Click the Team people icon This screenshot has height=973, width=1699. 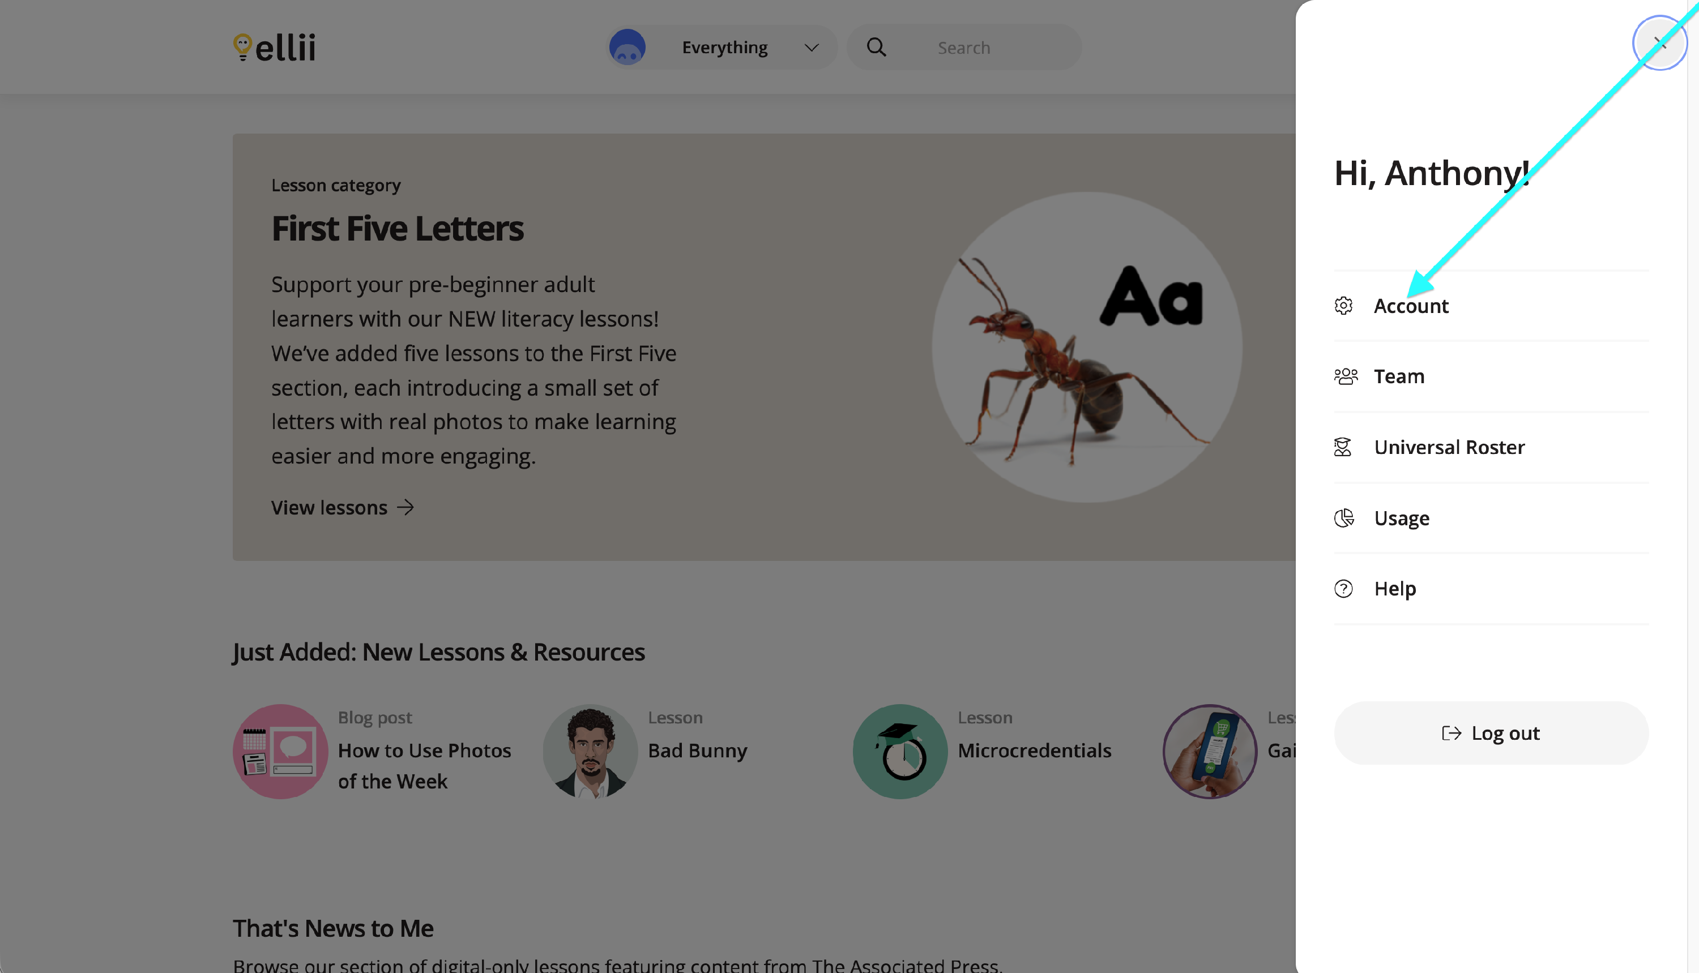(x=1345, y=376)
